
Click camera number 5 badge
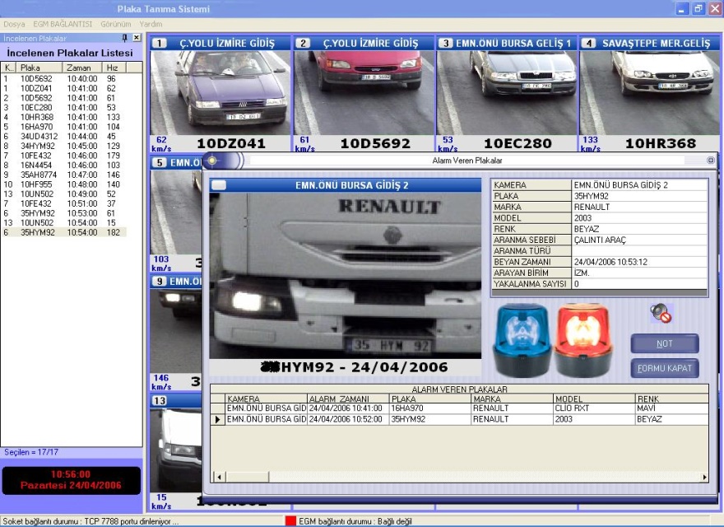pyautogui.click(x=160, y=163)
